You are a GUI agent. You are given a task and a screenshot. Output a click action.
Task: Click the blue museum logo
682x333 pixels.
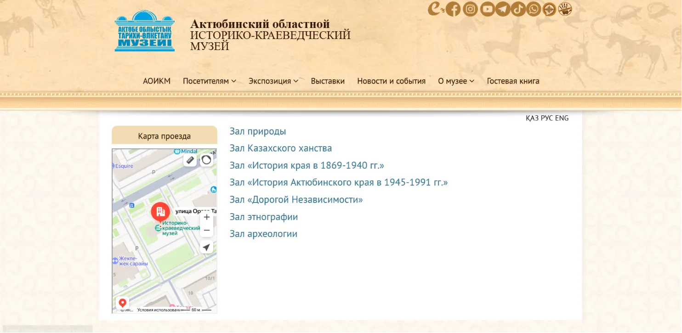pyautogui.click(x=145, y=31)
